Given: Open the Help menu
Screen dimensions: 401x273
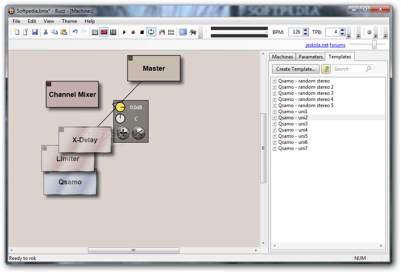Looking at the screenshot, I should [90, 21].
